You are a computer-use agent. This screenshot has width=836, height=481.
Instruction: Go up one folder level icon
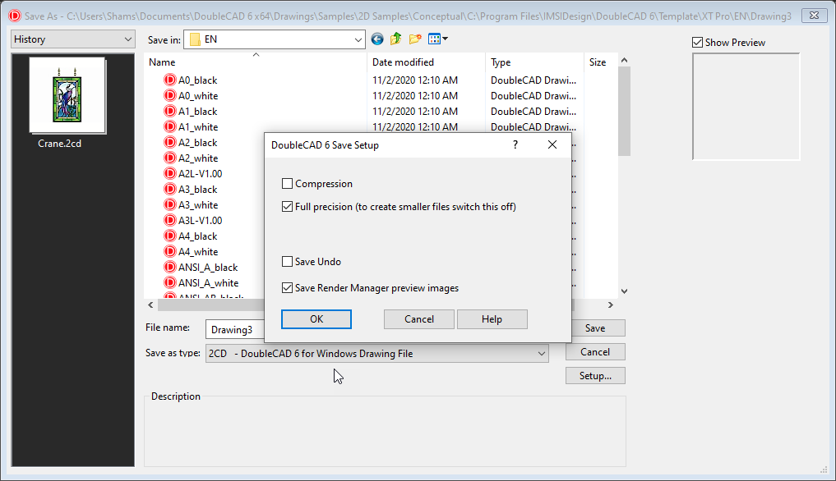pyautogui.click(x=395, y=39)
